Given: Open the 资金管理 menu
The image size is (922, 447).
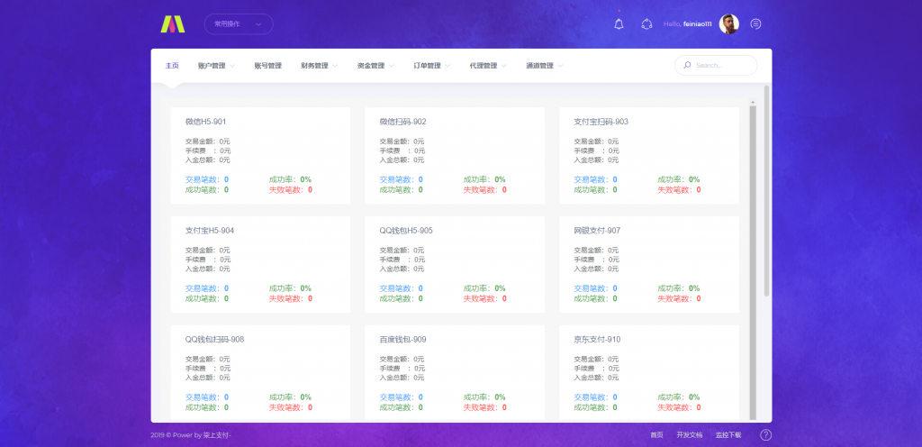Looking at the screenshot, I should click(375, 66).
